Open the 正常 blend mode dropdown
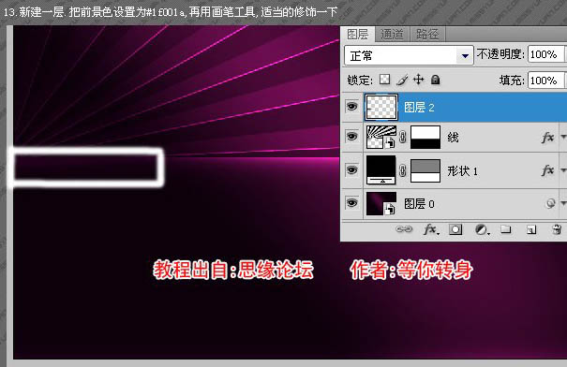This screenshot has height=367, width=567. [x=409, y=55]
